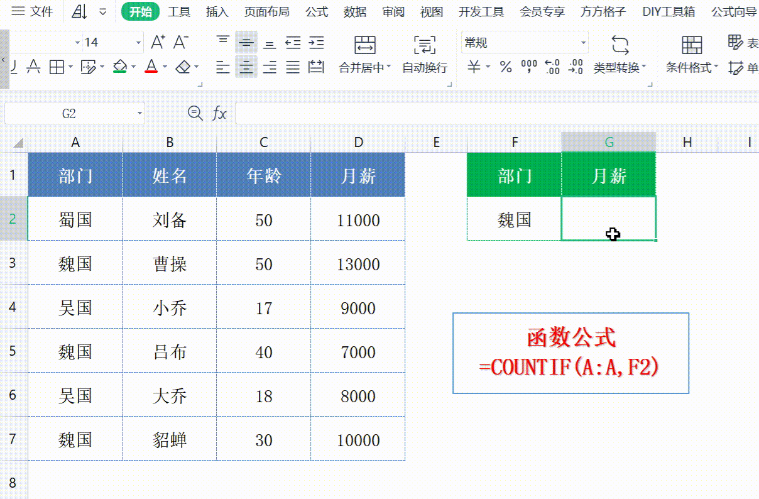759x499 pixels.
Task: Open the 条件格式 menu
Action: (x=692, y=55)
